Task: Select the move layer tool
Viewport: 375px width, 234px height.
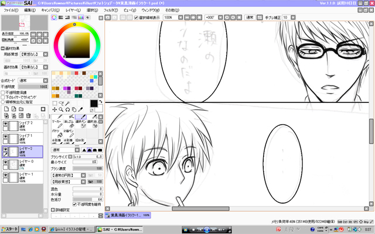Action: click(54, 109)
